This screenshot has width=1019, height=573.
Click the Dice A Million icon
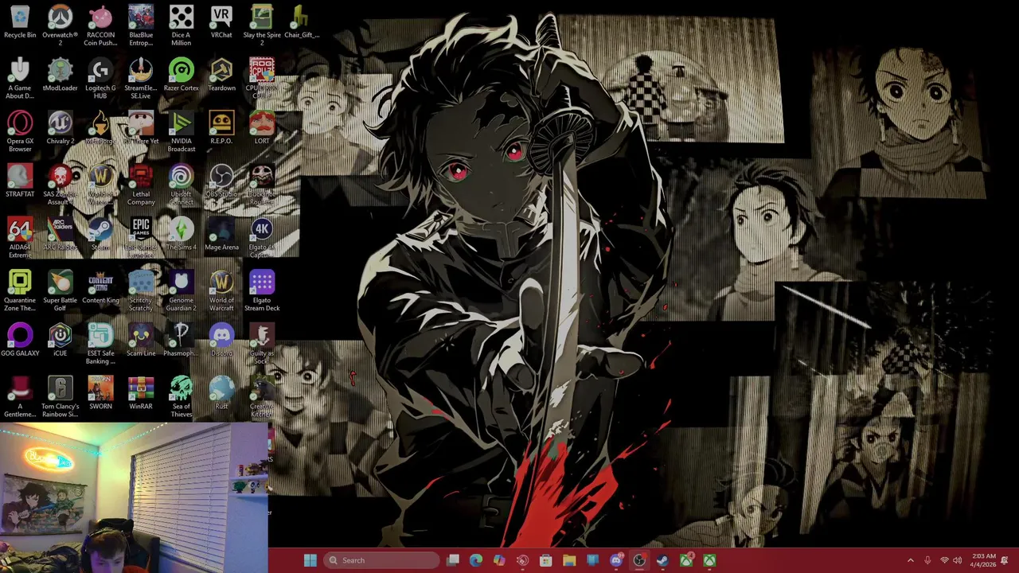click(x=181, y=25)
